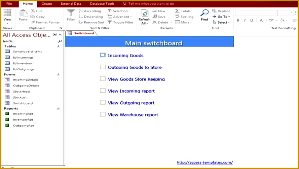Apply Underline text formatting

(x=252, y=21)
